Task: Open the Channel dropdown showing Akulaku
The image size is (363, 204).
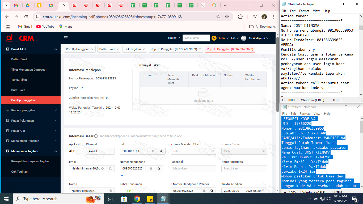Action: 100,151
